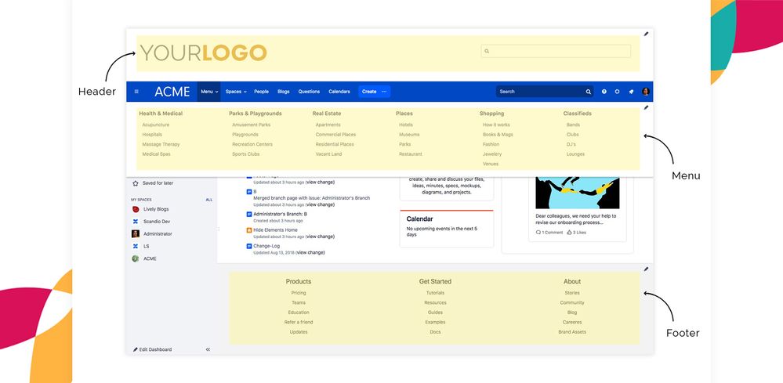
Task: Open the Hide Elements Home page link
Action: [276, 230]
